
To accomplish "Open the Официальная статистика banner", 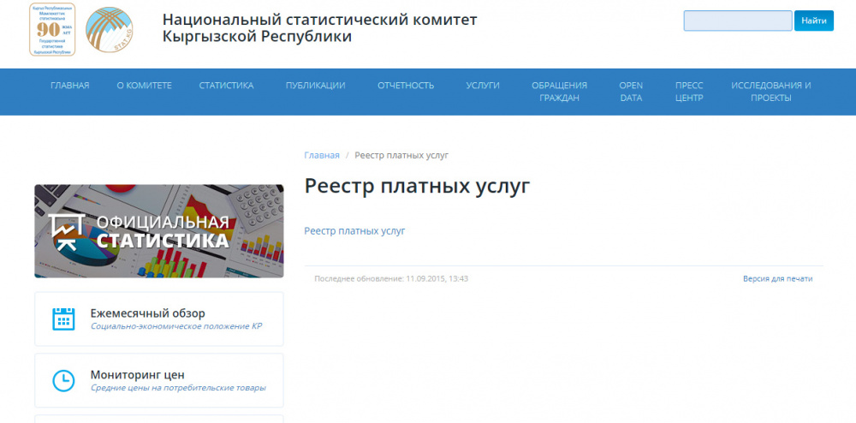I will pos(159,231).
